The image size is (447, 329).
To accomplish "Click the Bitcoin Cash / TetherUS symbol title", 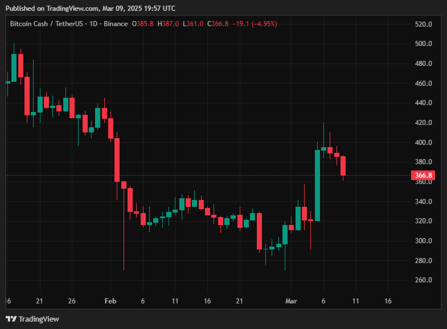I will 47,24.
